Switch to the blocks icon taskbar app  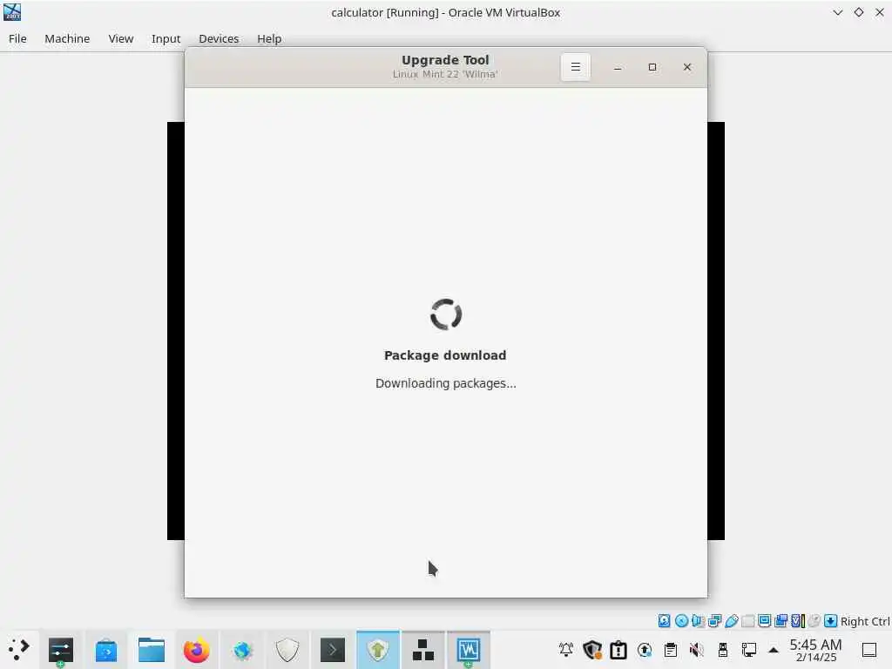[423, 650]
